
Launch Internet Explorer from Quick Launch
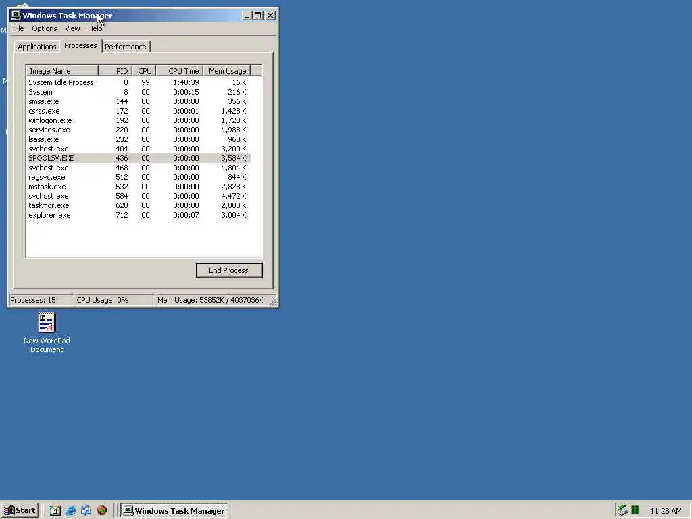(x=70, y=511)
